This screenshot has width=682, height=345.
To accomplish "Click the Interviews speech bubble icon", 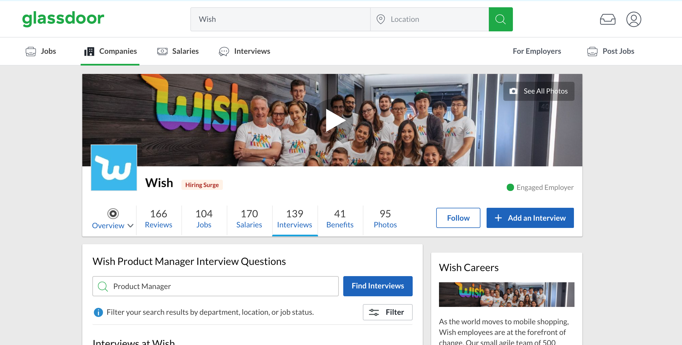I will pyautogui.click(x=224, y=52).
